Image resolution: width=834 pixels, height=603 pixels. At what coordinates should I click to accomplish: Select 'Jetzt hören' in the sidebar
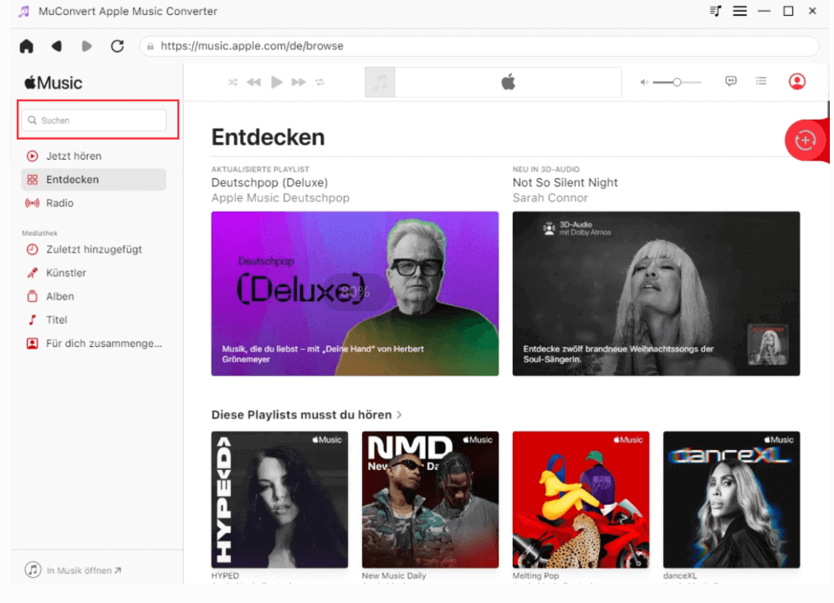74,156
